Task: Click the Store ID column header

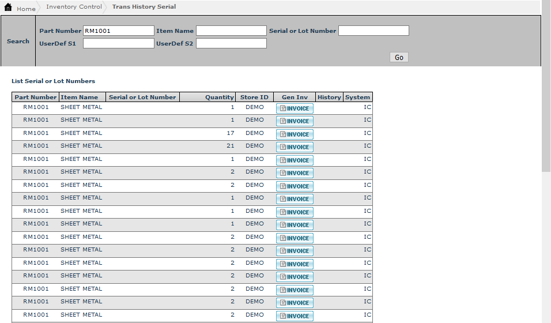Action: click(254, 97)
